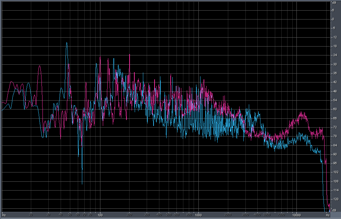
Task: Click the 20 Hz tick label
Action: [x=31, y=215]
